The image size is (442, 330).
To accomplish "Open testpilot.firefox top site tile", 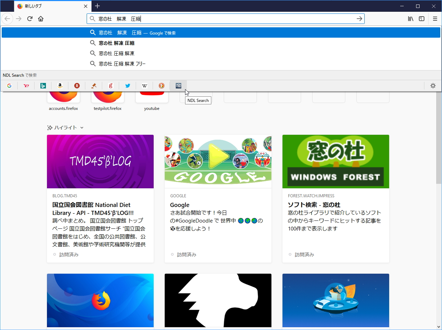I will [108, 100].
